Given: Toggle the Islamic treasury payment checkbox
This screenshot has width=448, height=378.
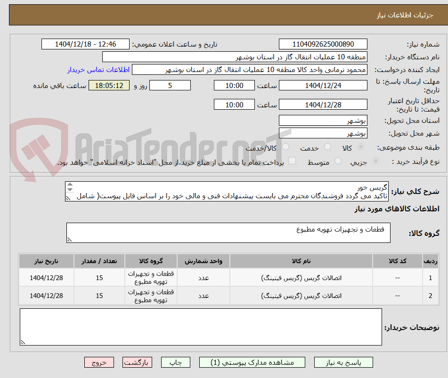Looking at the screenshot, I should (292, 161).
